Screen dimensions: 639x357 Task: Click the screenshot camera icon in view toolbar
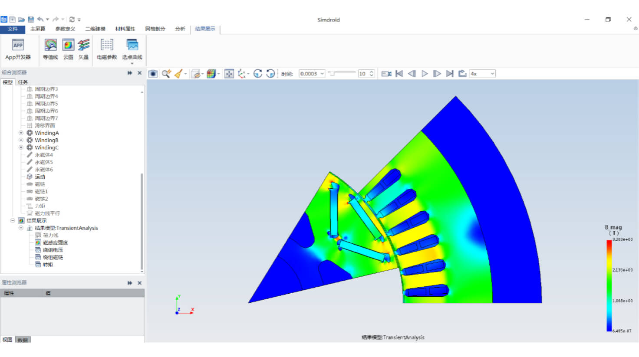153,74
